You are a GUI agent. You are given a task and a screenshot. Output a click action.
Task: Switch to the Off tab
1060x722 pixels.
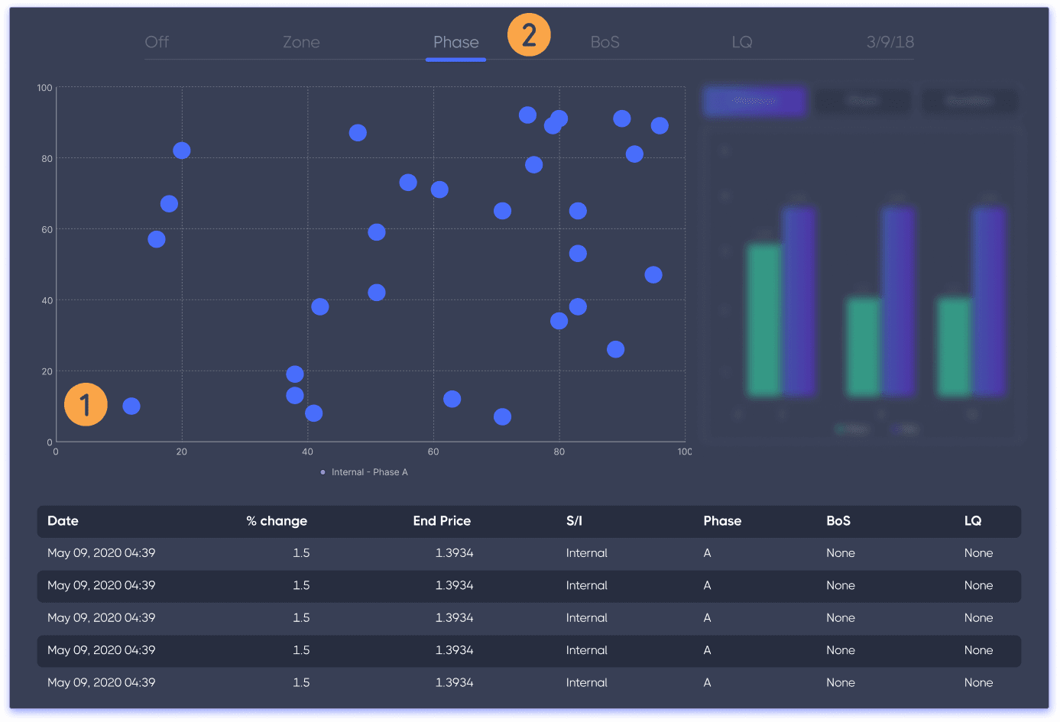(x=157, y=42)
